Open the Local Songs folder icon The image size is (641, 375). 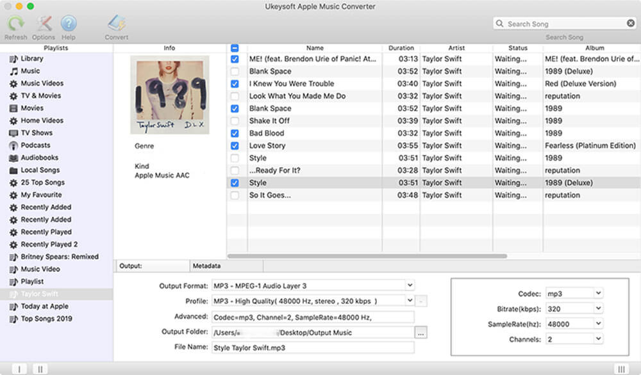13,170
